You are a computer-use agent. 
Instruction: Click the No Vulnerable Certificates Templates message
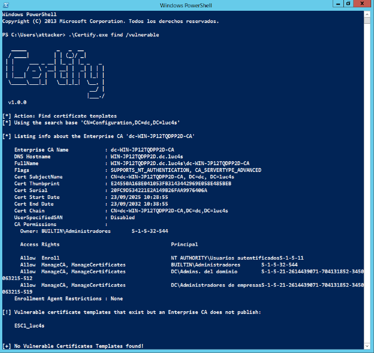pyautogui.click(x=76, y=346)
